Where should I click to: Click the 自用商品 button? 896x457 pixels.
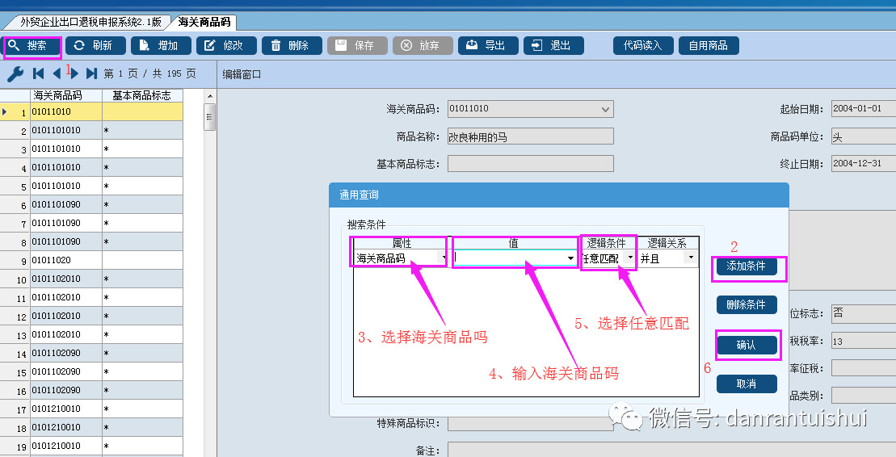click(709, 46)
